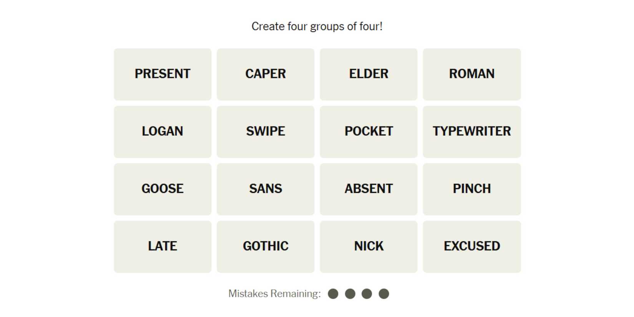Select the PRESENT word tile
Viewport: 634px width, 317px height.
click(x=163, y=74)
